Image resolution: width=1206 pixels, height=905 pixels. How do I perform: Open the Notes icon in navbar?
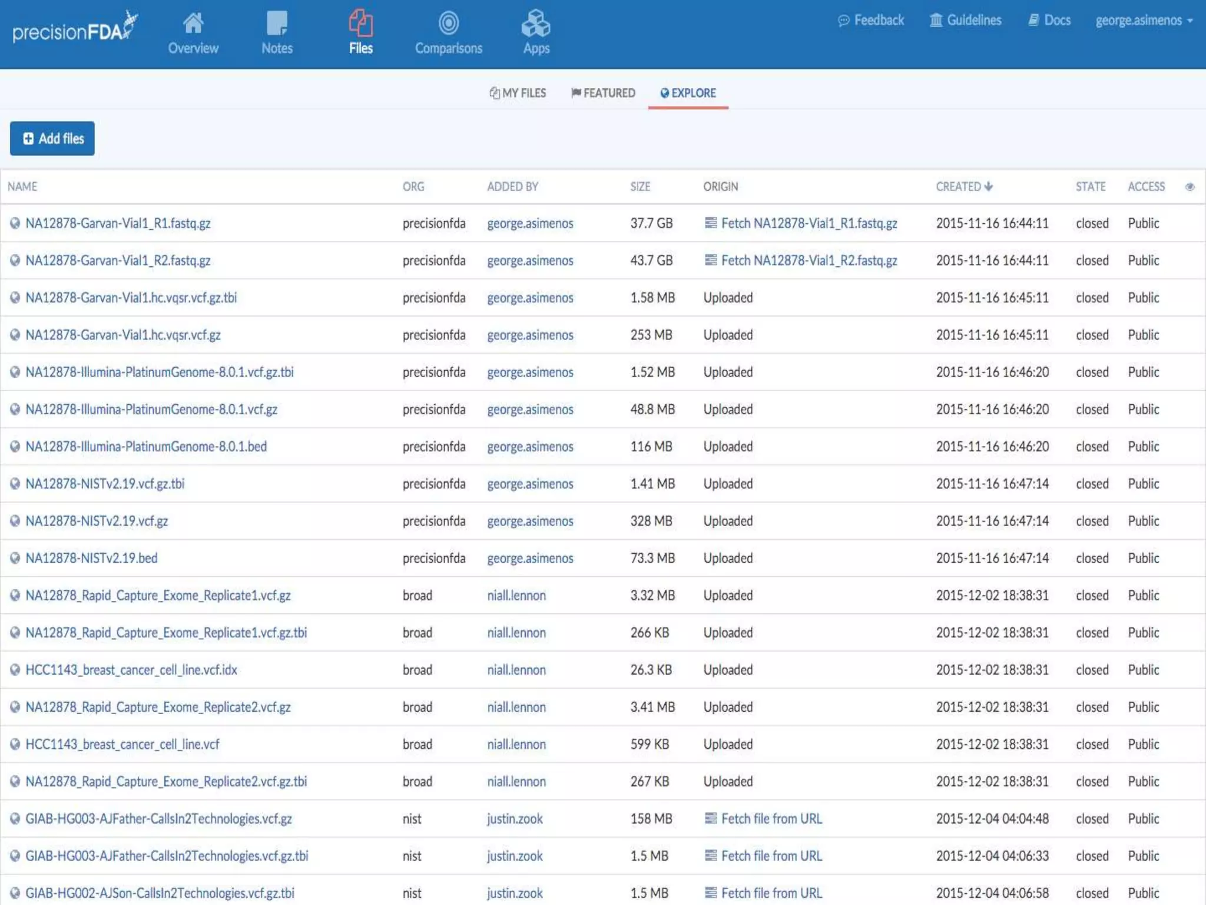[x=277, y=24]
